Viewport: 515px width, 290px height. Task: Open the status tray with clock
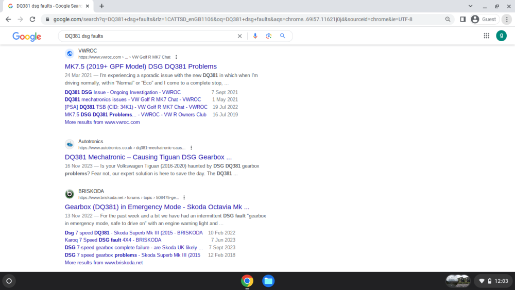494,281
